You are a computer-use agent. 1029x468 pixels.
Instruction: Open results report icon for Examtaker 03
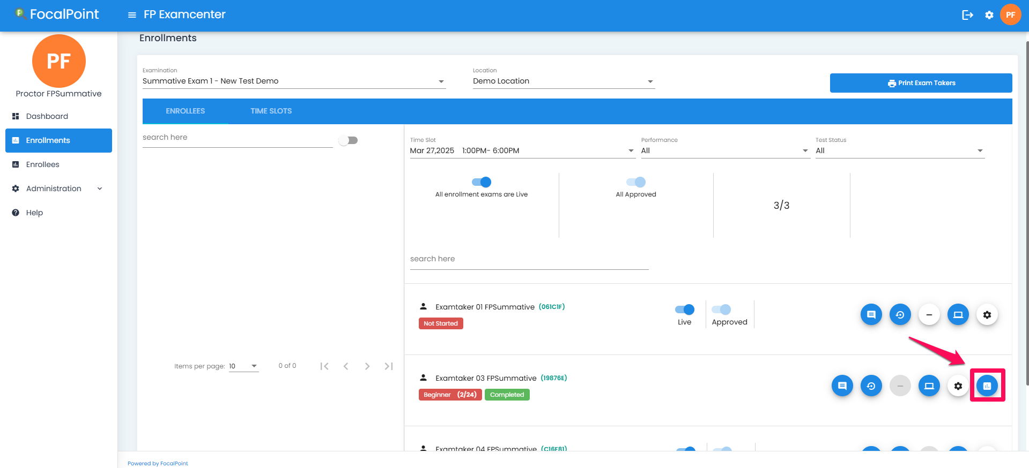point(987,386)
